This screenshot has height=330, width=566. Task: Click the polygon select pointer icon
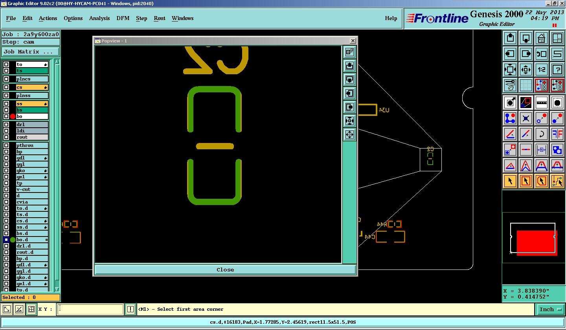point(542,181)
